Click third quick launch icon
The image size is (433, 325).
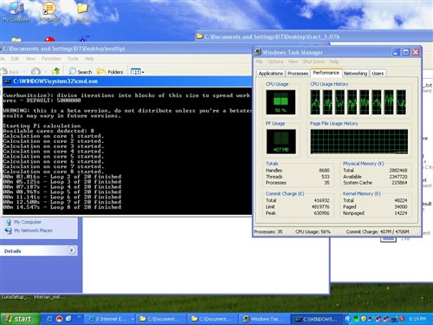point(68,319)
